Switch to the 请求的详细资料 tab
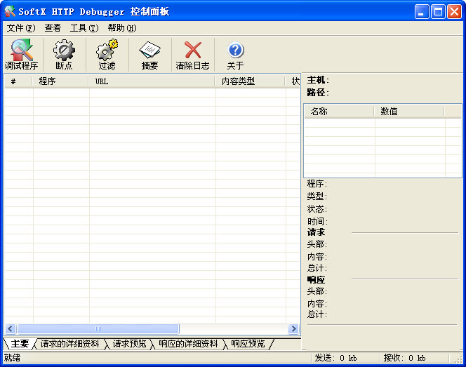 69,344
